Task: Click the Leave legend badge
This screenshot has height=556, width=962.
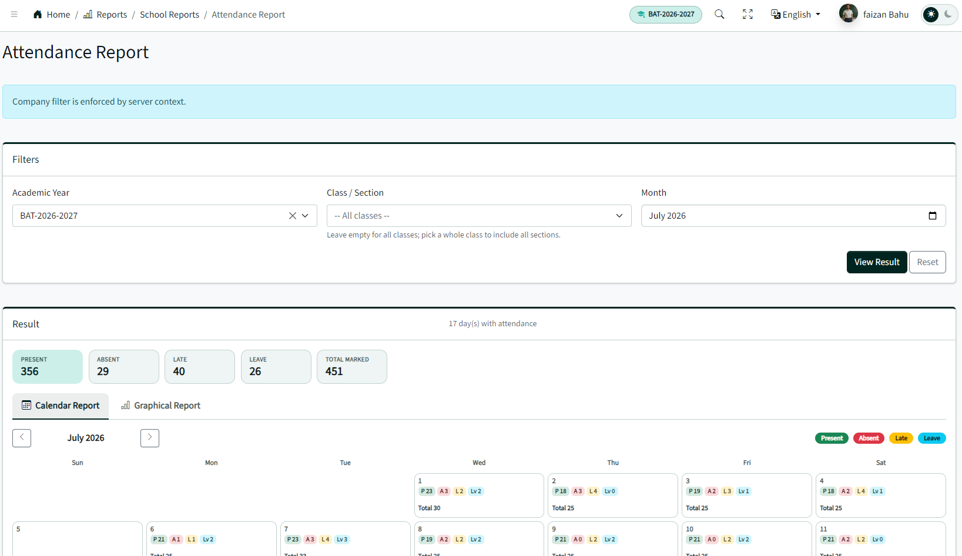Action: pyautogui.click(x=932, y=438)
